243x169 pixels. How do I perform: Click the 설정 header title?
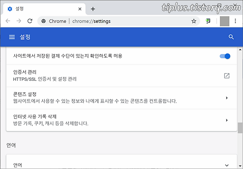point(25,37)
